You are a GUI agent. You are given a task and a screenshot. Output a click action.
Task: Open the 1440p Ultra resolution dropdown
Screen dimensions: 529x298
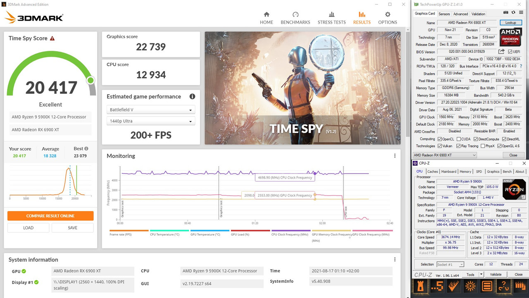point(151,121)
